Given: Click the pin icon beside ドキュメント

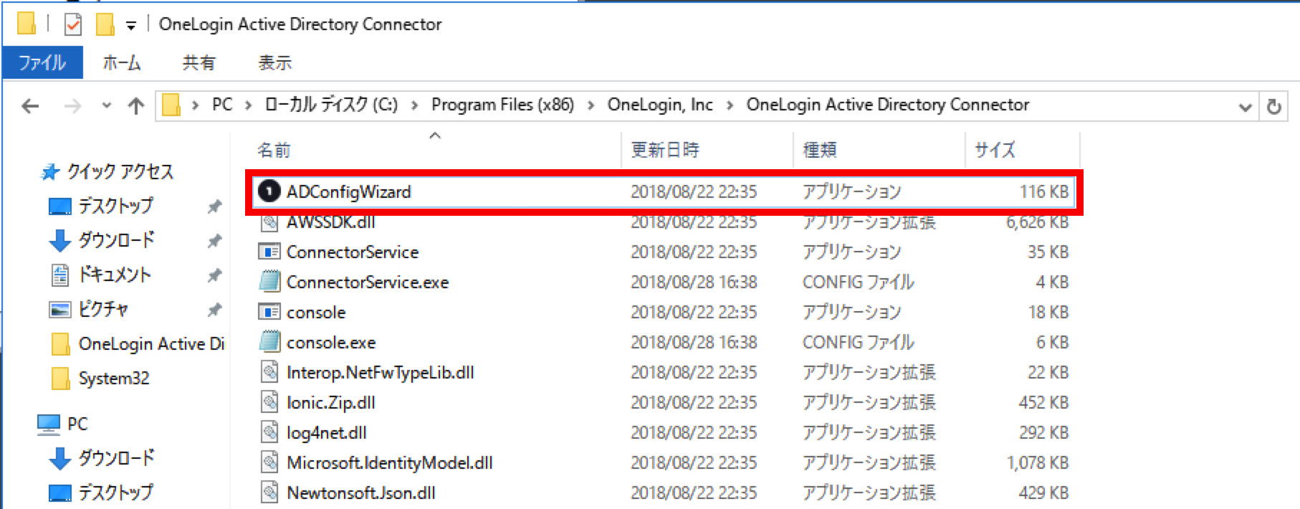Looking at the screenshot, I should pyautogui.click(x=214, y=276).
